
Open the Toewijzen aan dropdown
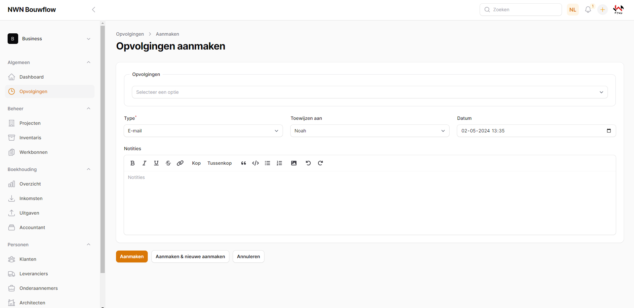370,131
